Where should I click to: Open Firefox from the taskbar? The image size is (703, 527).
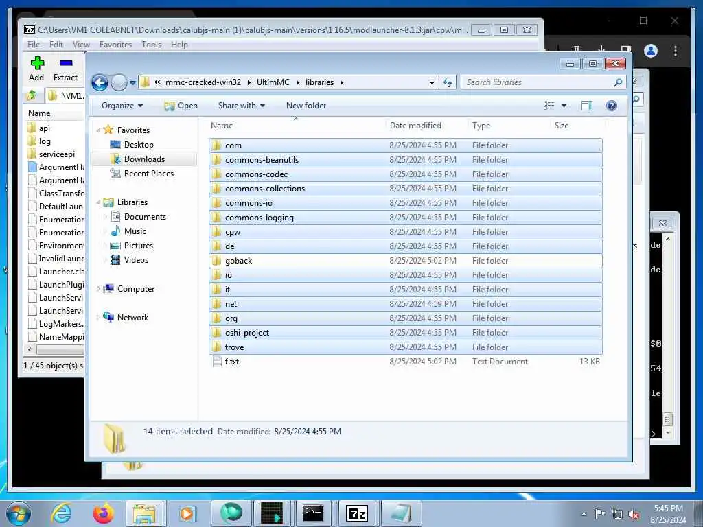coord(103,513)
